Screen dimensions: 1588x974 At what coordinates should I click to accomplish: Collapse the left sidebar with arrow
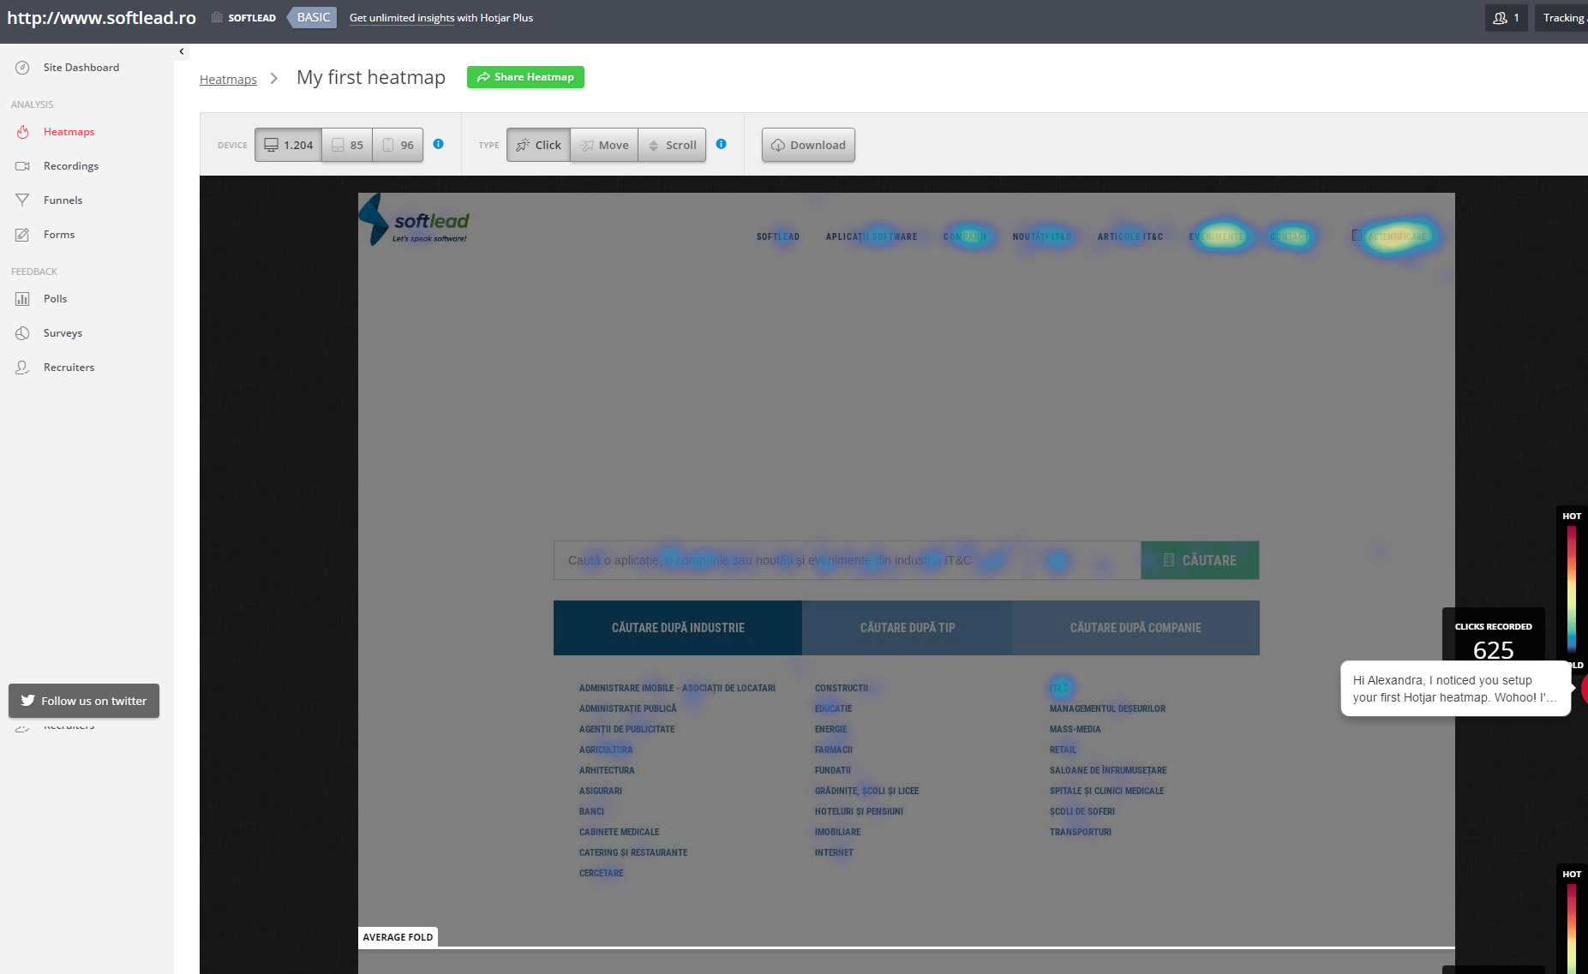[181, 51]
